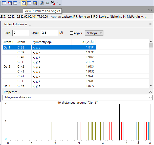The image size is (154, 145).
Task: Click the blue POV-Ray sphere icon
Action: [42, 3]
